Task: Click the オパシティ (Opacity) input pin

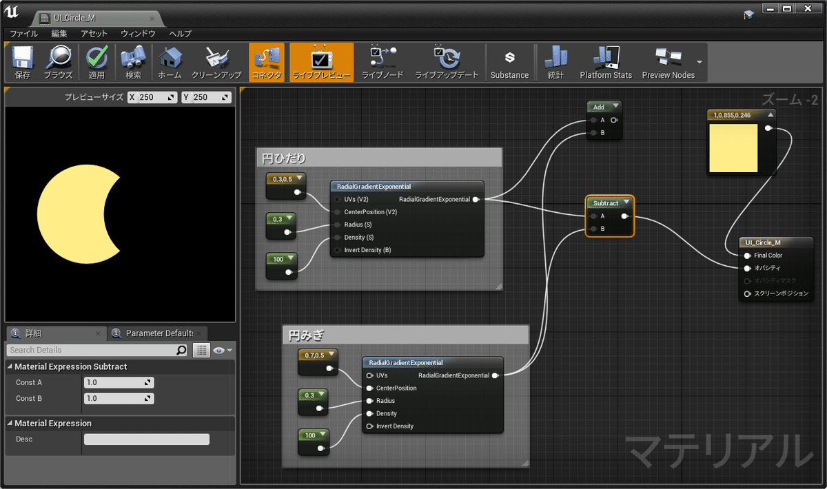Action: coord(748,268)
